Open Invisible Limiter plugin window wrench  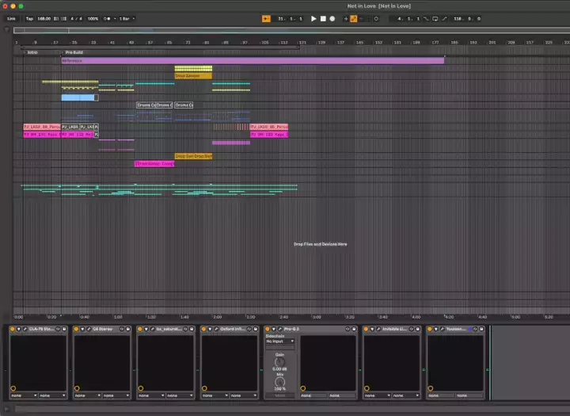coord(378,329)
